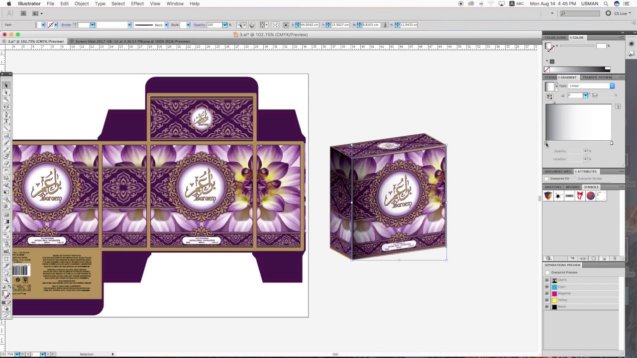Open the brush definition Basic dropdown
The width and height of the screenshot is (637, 358).
click(166, 25)
